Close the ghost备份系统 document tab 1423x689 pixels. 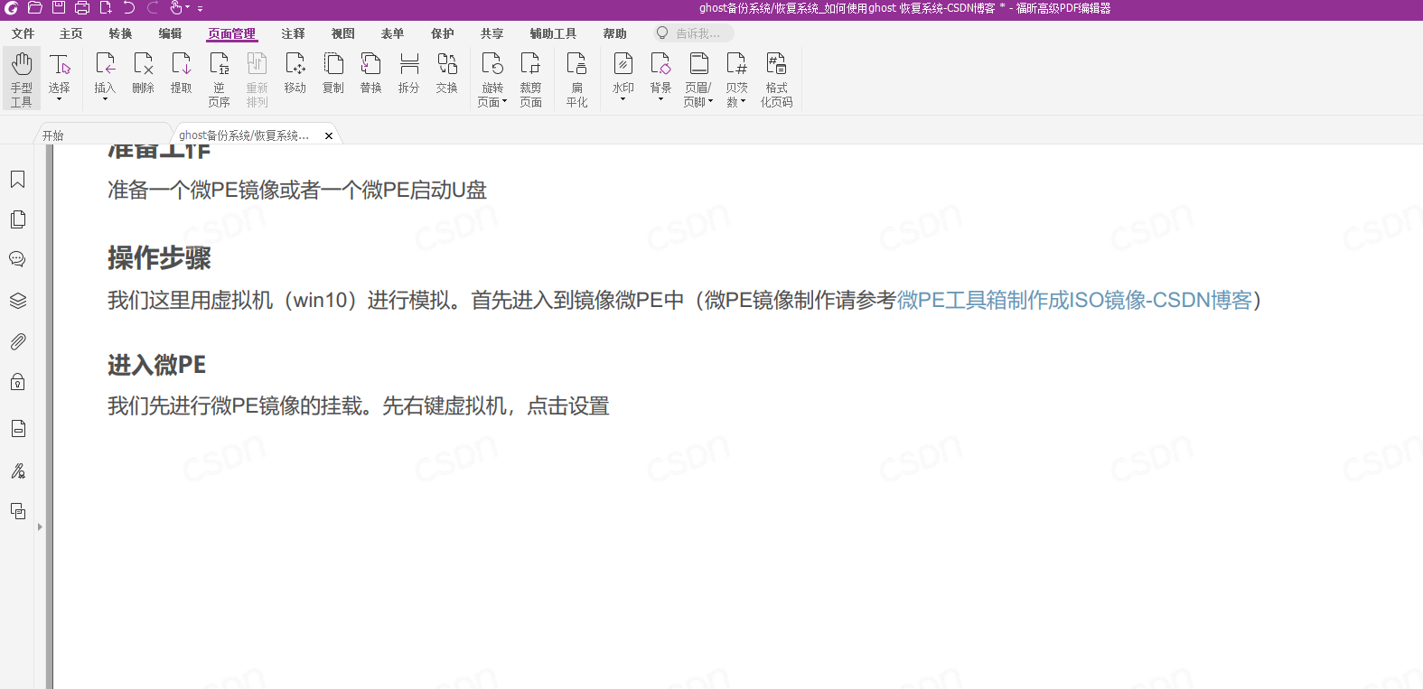pyautogui.click(x=329, y=135)
